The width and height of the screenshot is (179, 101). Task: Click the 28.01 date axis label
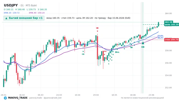(x=4, y=95)
